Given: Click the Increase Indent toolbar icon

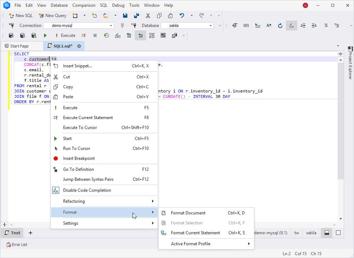Looking at the screenshot, I should (314, 26).
